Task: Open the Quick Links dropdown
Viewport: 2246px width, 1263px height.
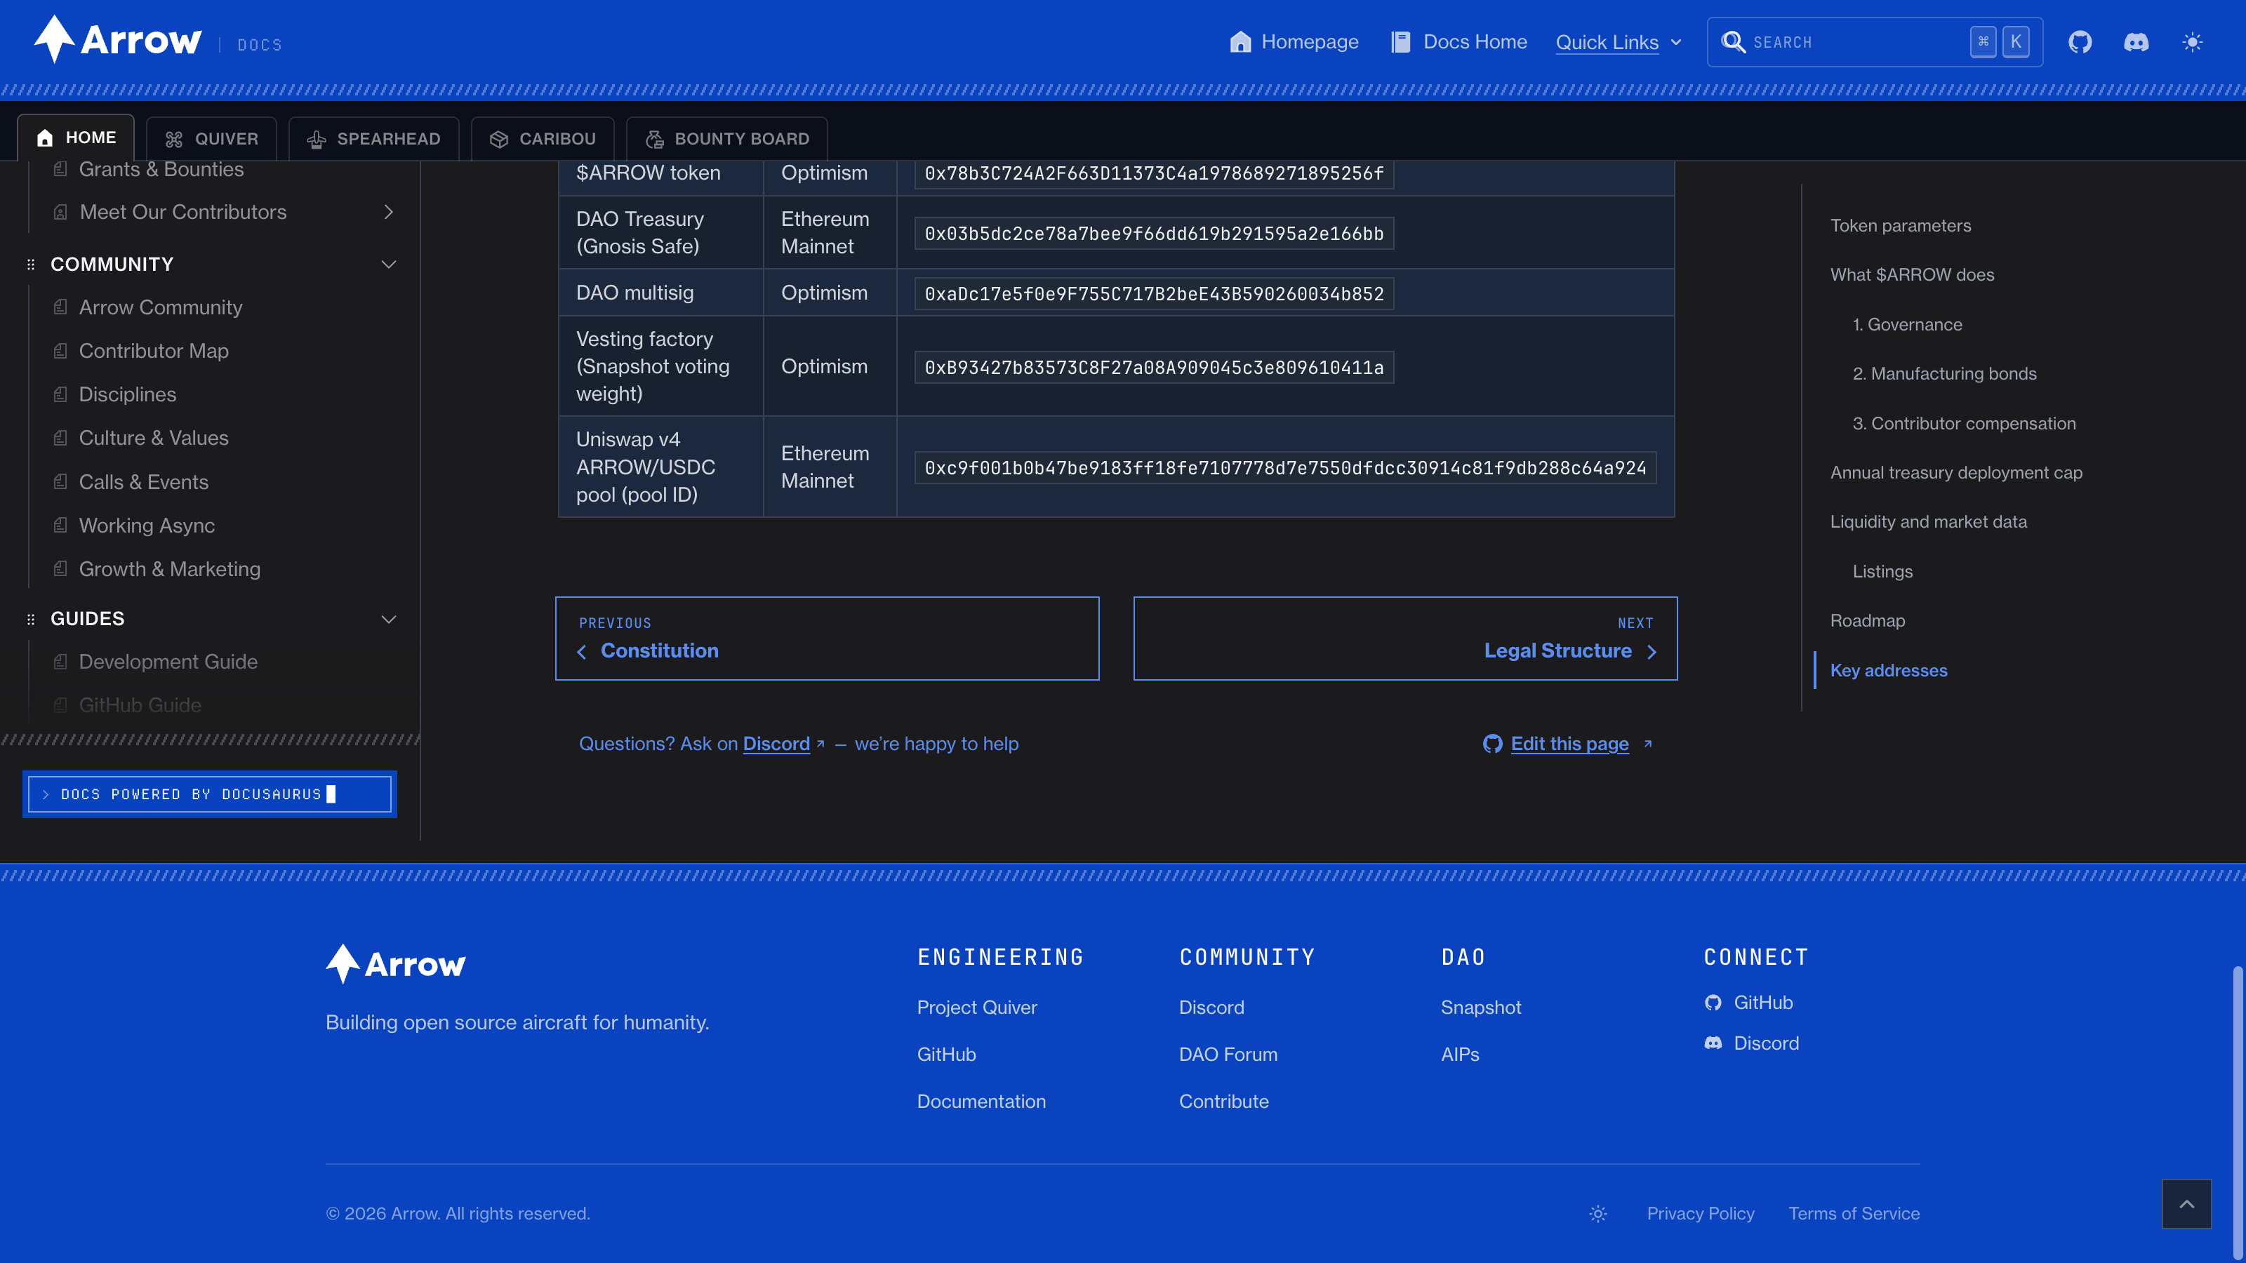Action: 1619,42
